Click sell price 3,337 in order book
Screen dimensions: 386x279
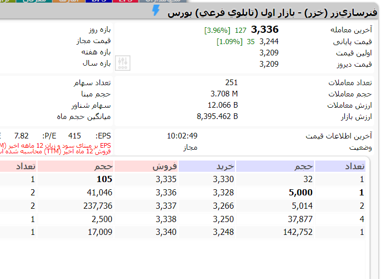(x=166, y=206)
